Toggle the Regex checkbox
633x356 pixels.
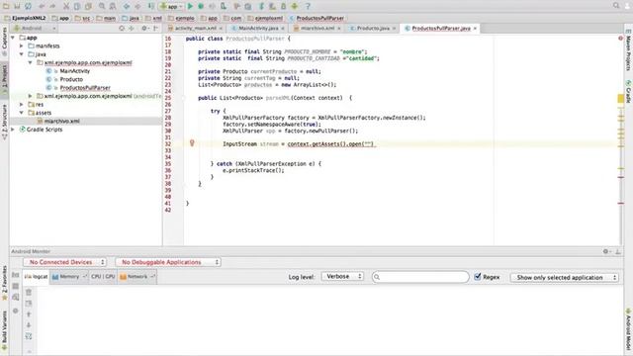[x=478, y=277]
